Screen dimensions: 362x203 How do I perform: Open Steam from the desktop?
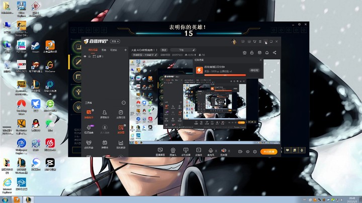point(36,47)
